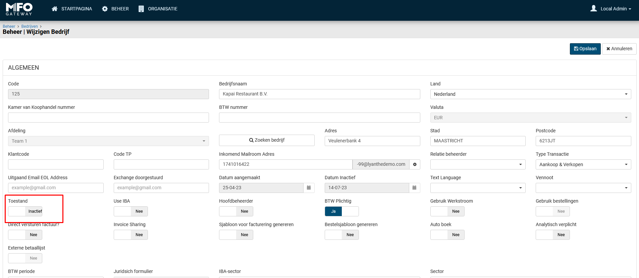Click the gear icon next to mailroom address
The height and width of the screenshot is (278, 639).
click(415, 164)
